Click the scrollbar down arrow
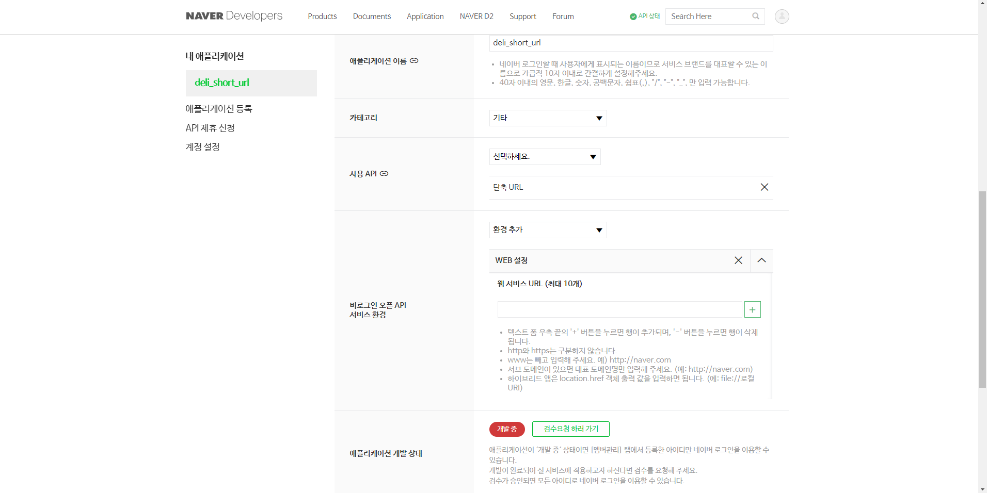The image size is (987, 493). click(982, 489)
